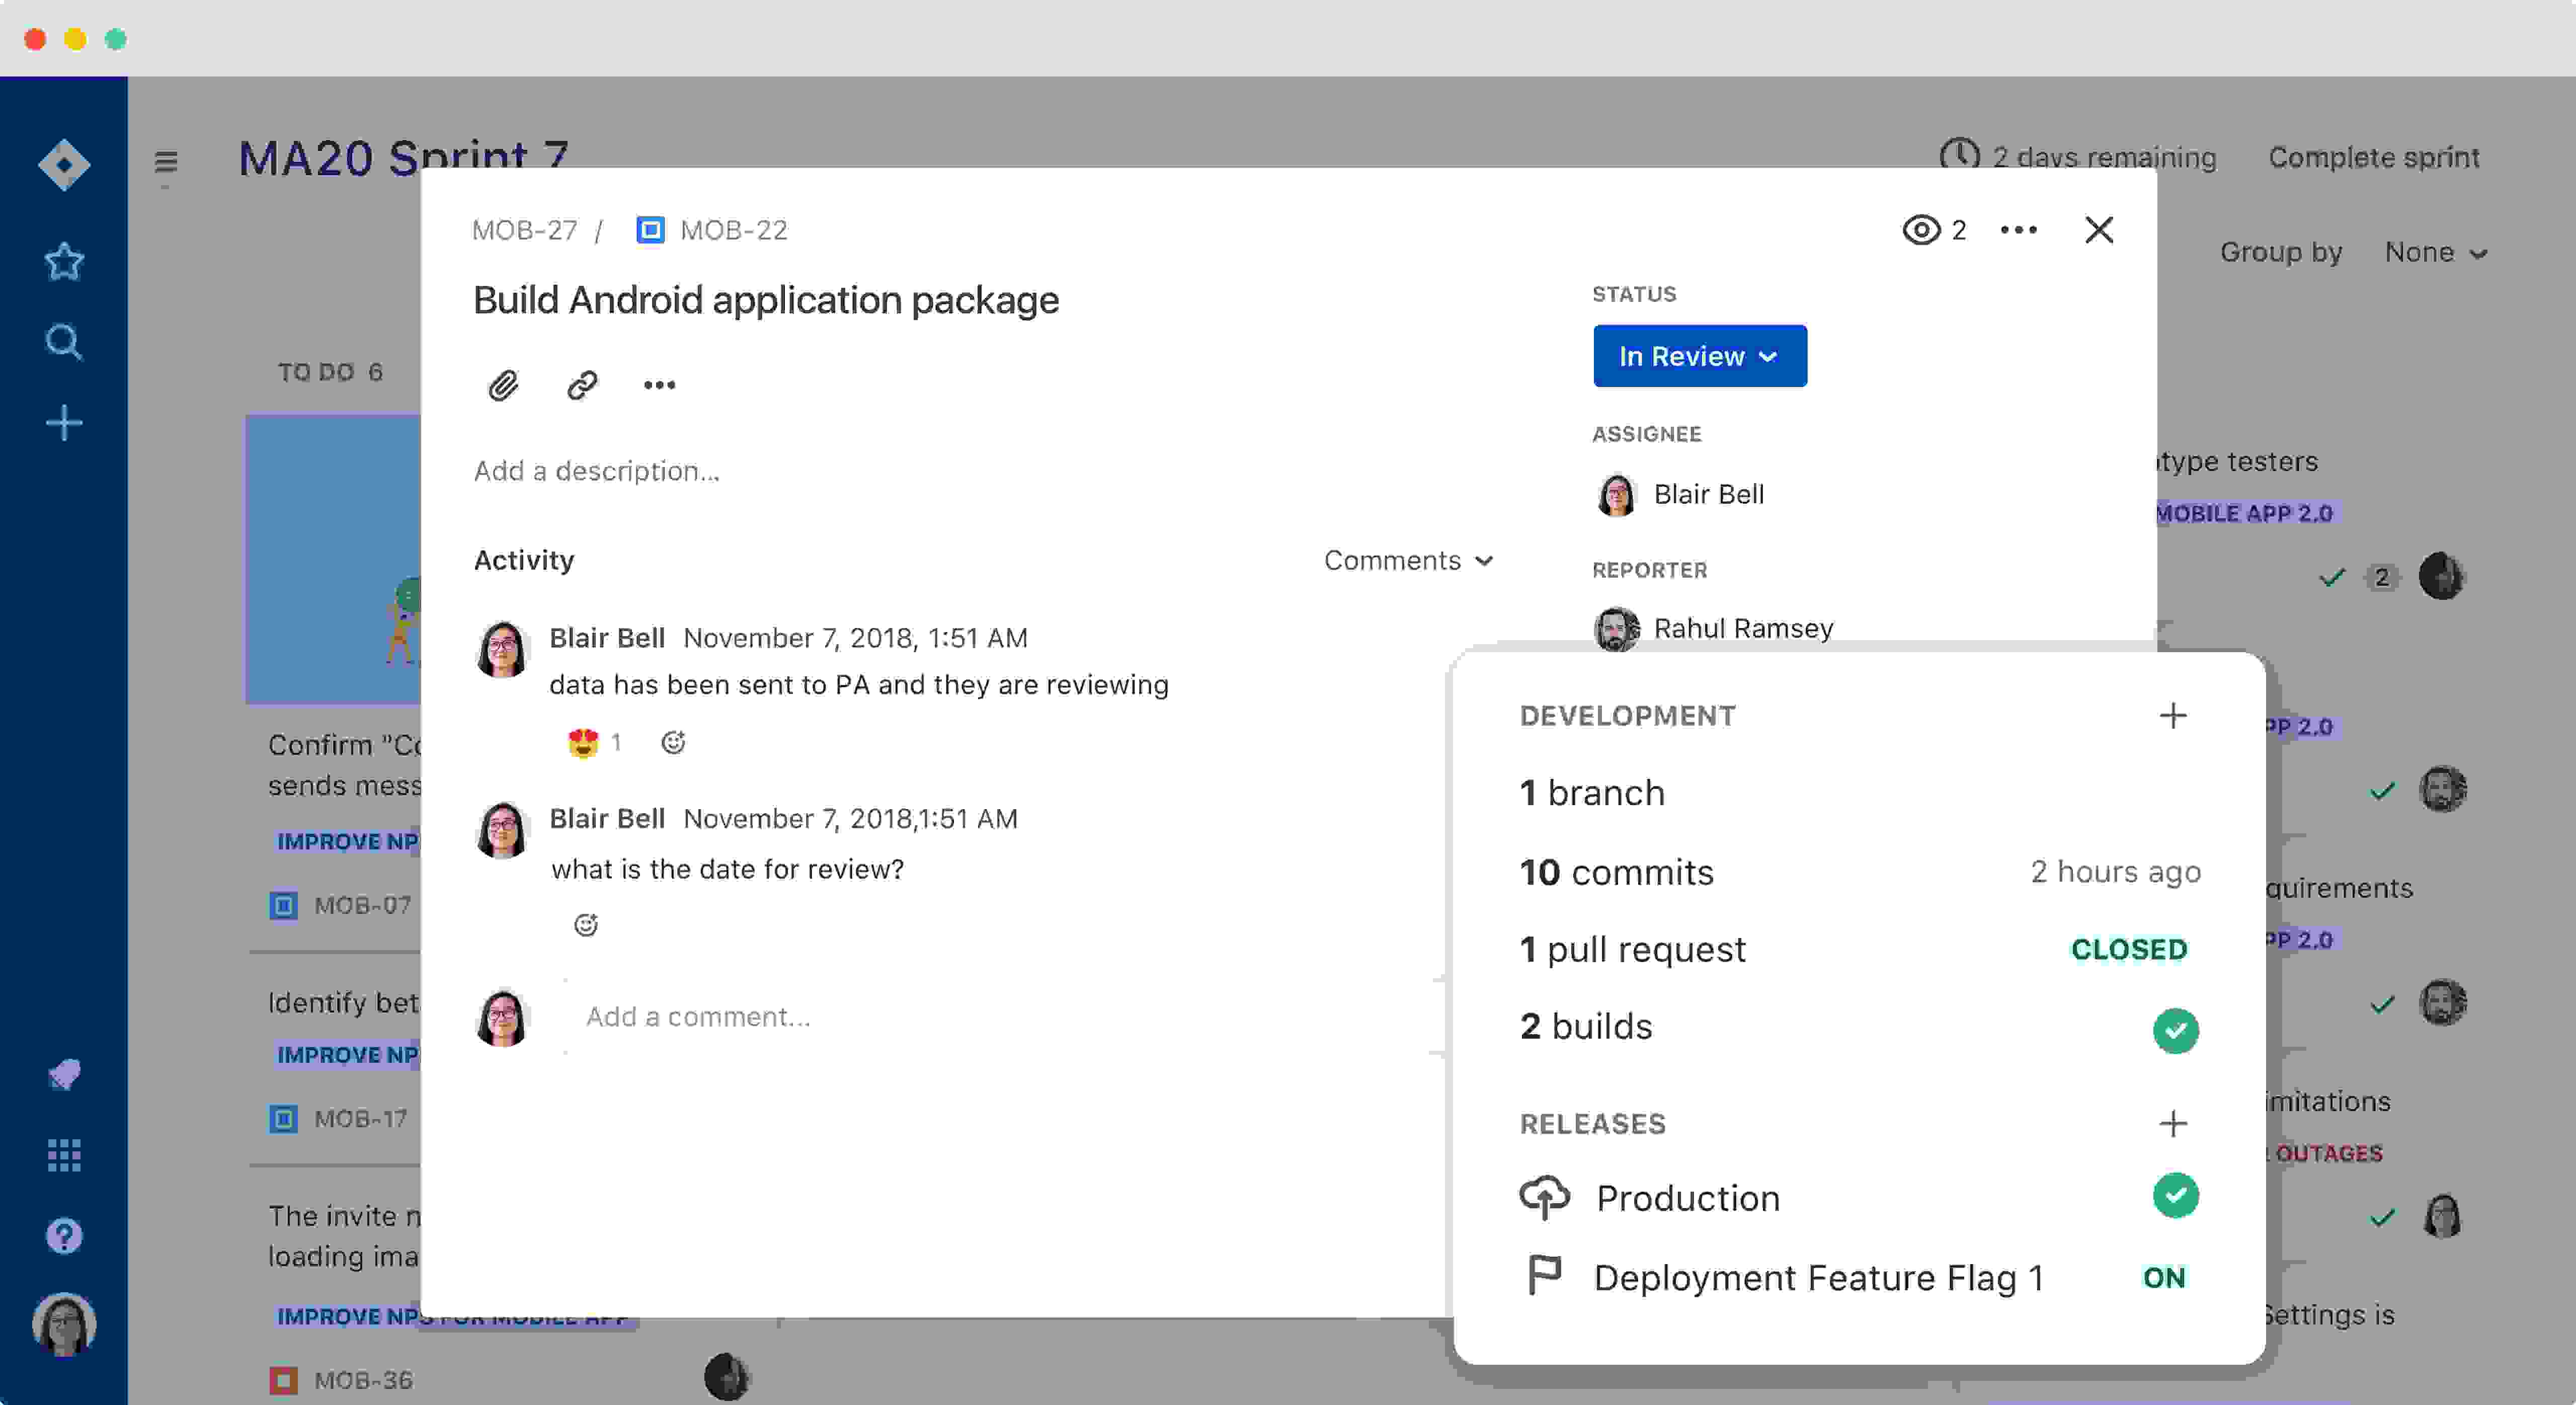Click the attachment paperclip icon
Viewport: 2576px width, 1405px height.
point(503,385)
